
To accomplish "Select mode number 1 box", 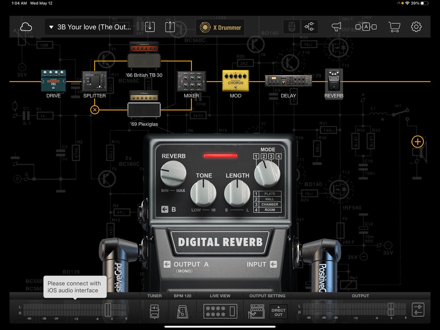I will click(x=256, y=156).
